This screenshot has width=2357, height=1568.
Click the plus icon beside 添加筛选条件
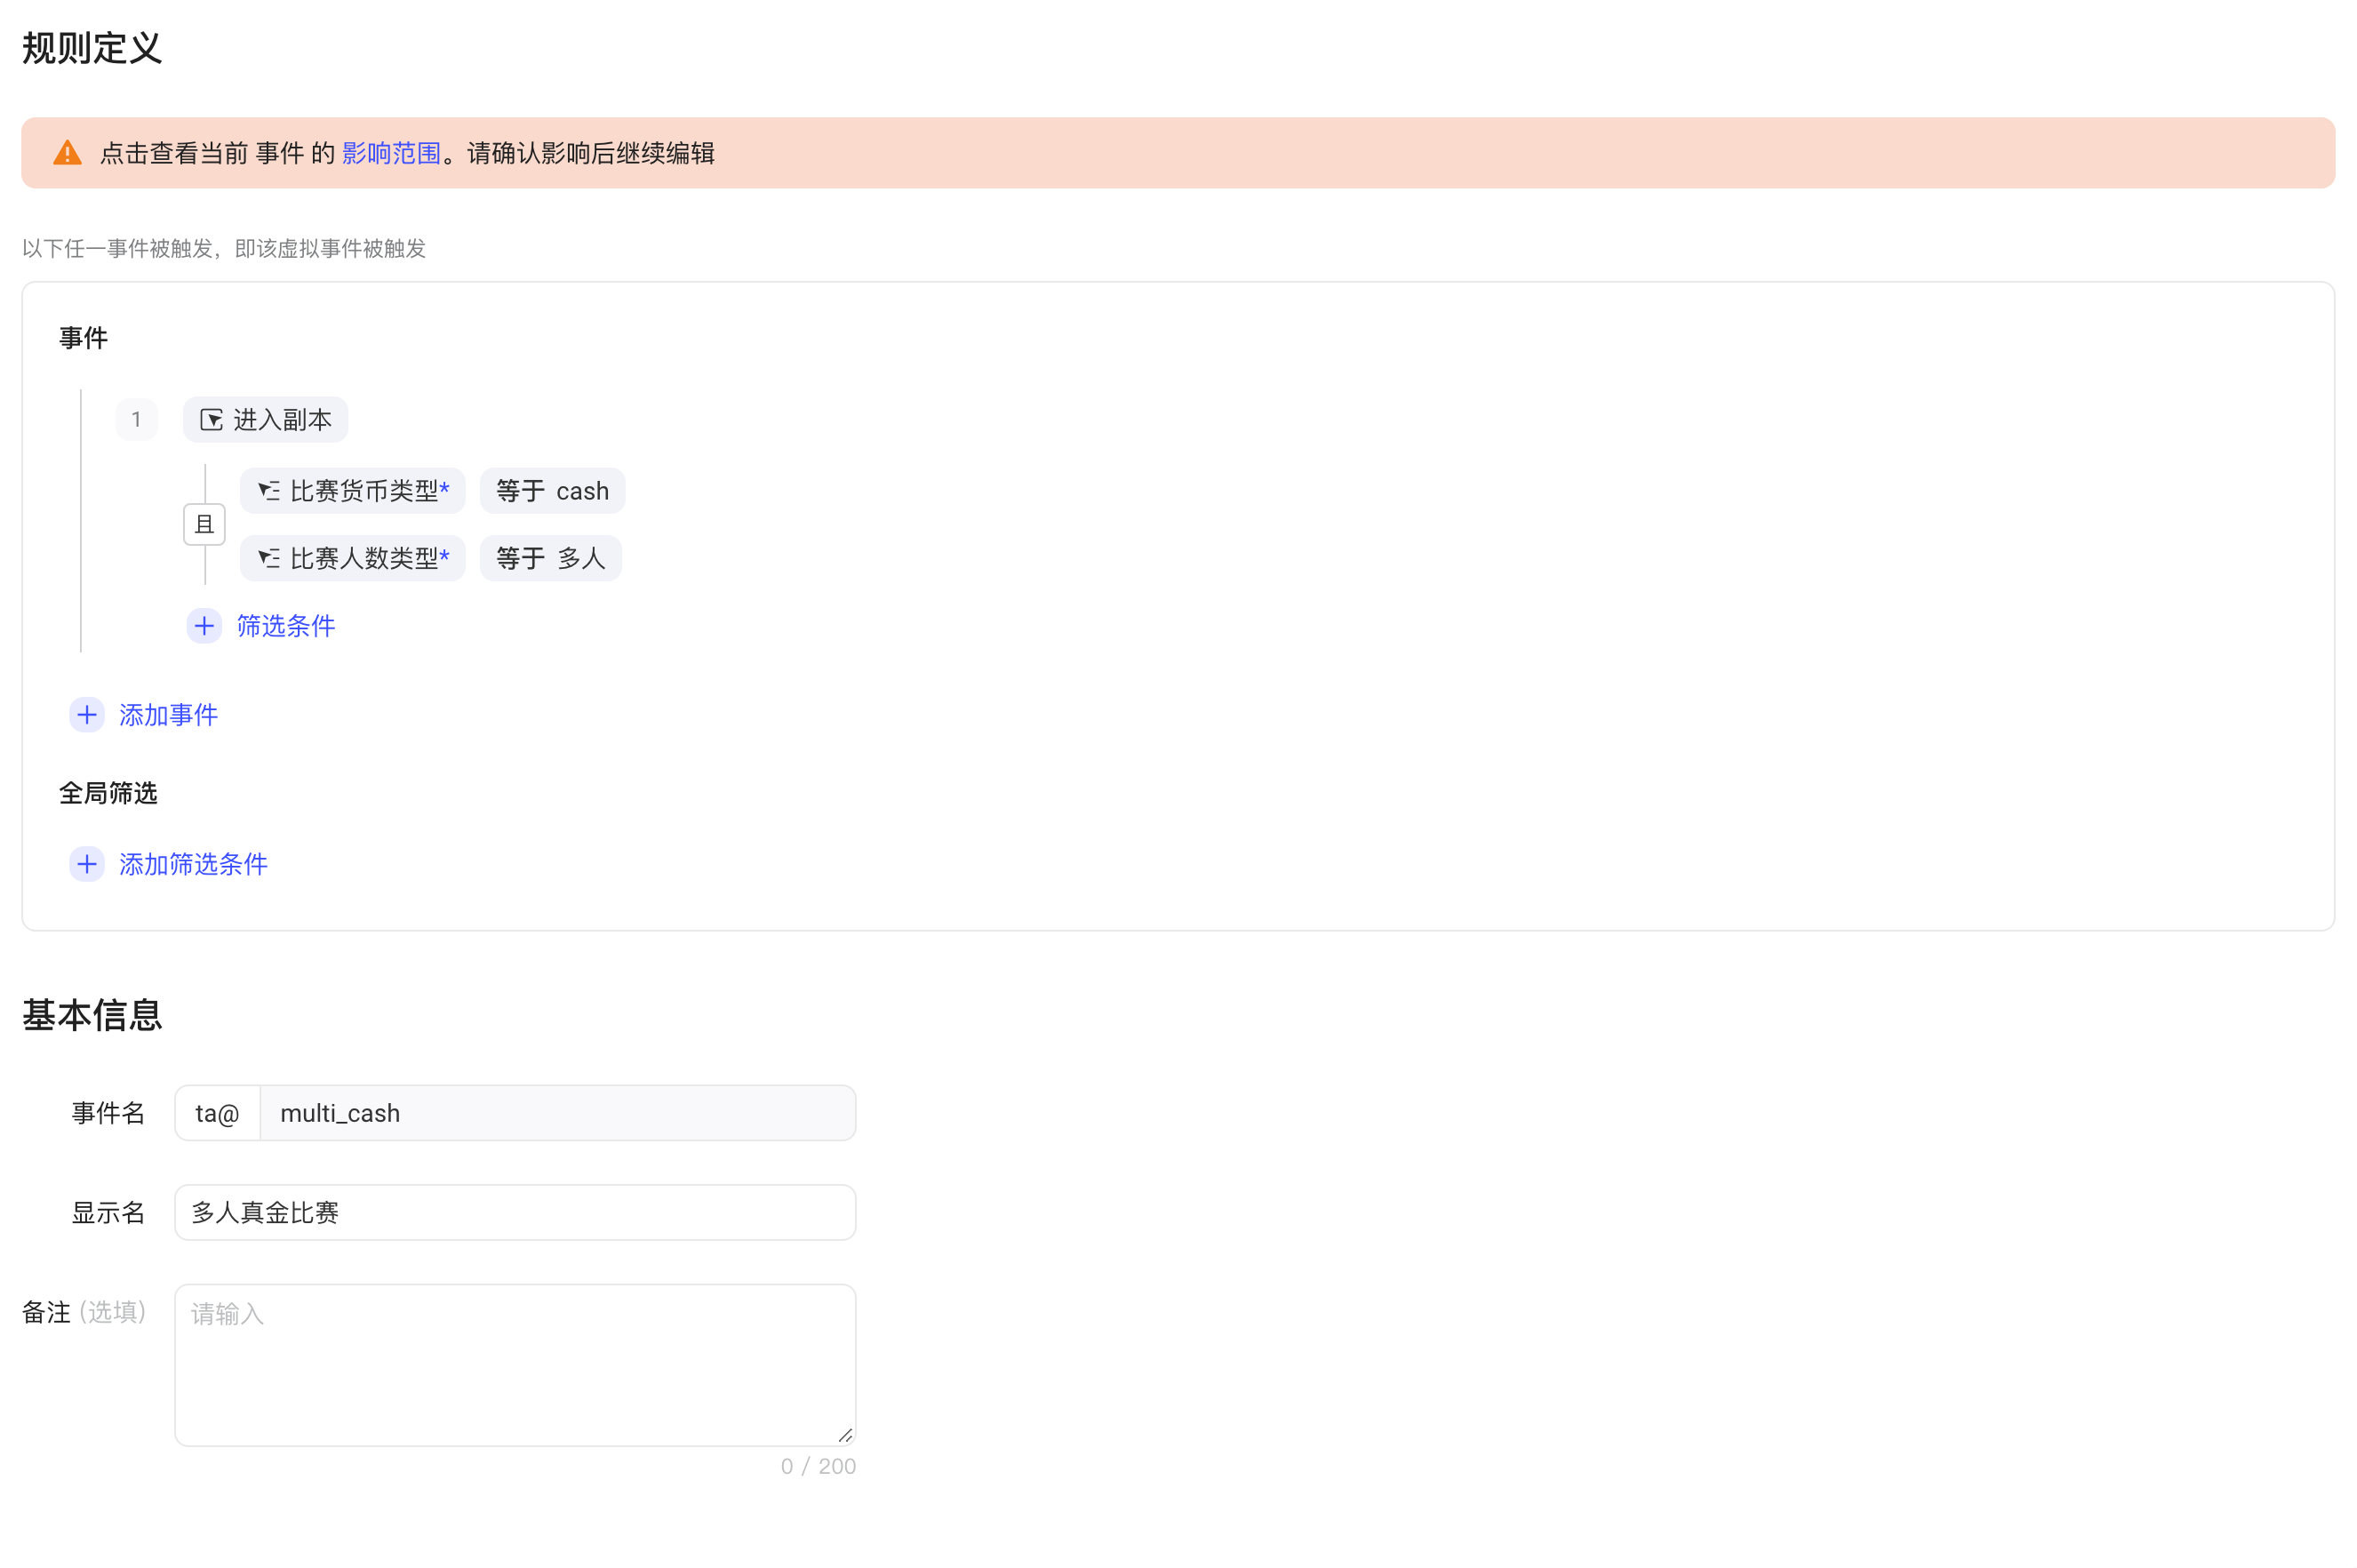87,864
